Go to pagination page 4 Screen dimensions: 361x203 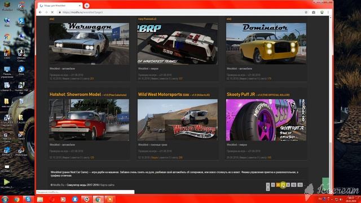[x=288, y=185]
